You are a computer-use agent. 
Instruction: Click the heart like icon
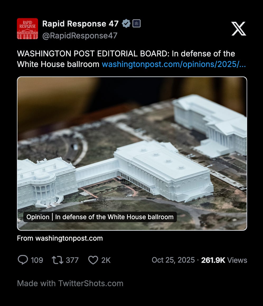pos(93,260)
